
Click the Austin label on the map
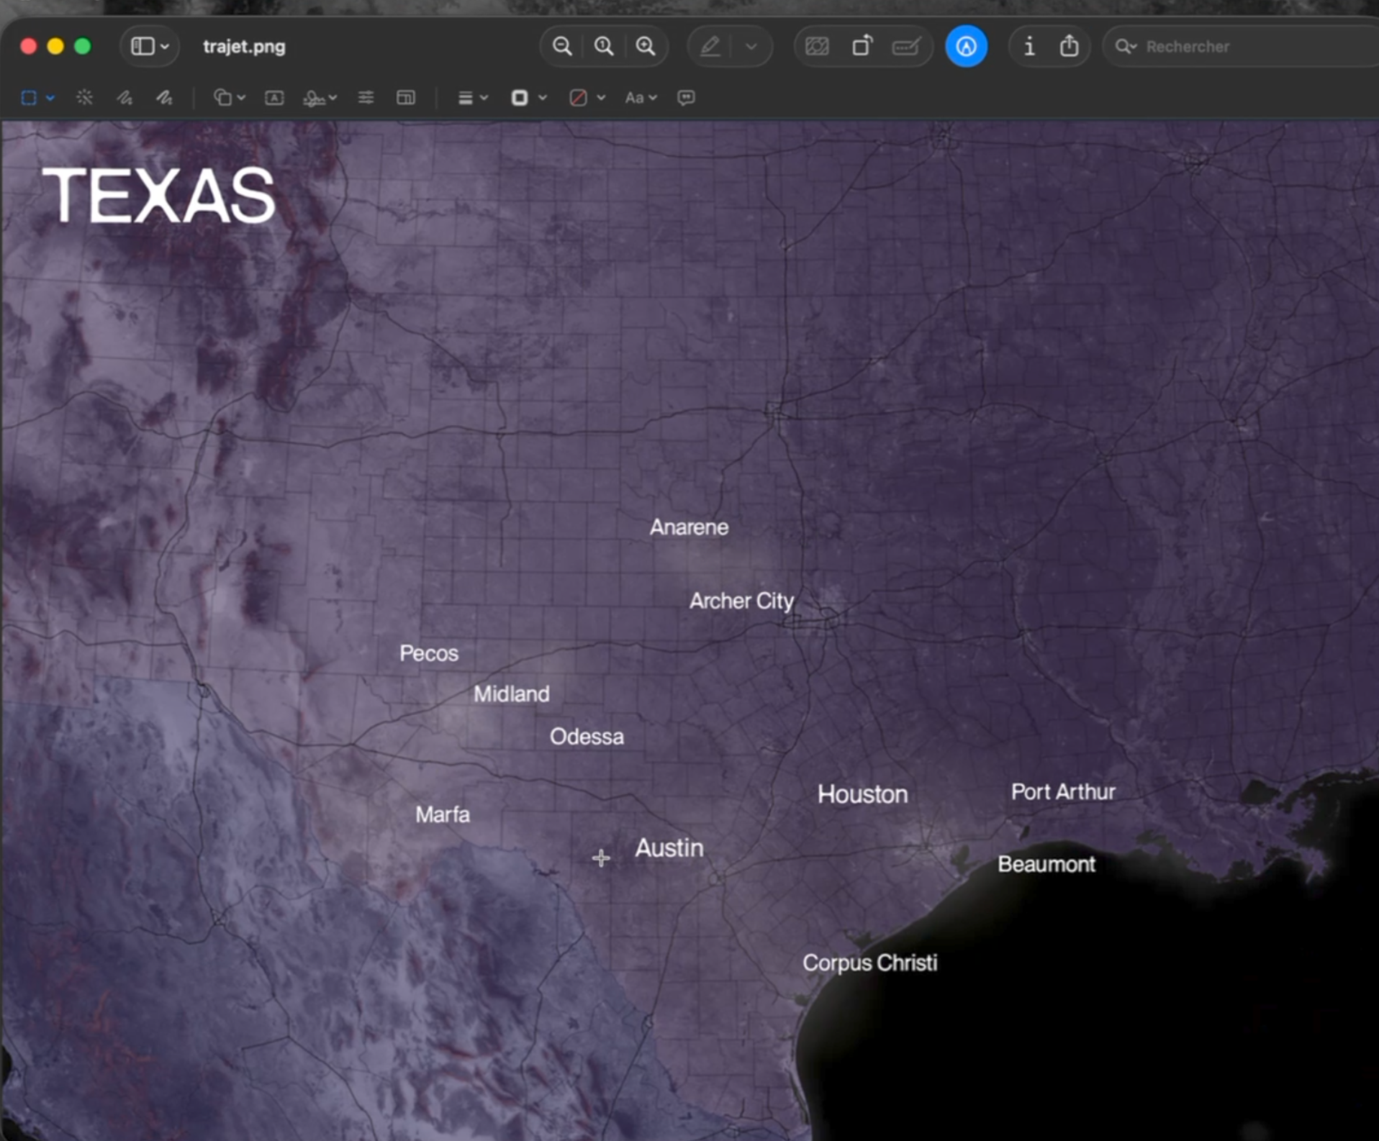pos(669,848)
